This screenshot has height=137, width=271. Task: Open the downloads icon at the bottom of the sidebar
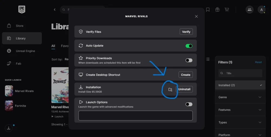(8, 128)
